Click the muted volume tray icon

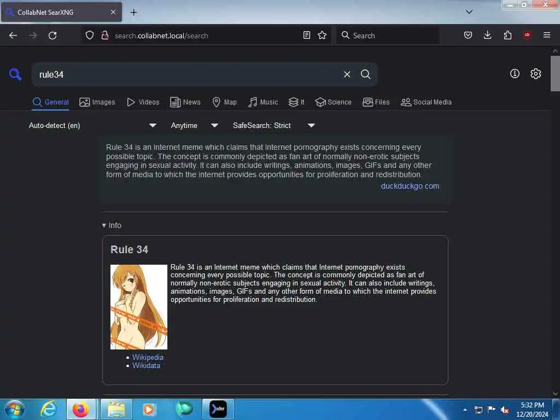(x=505, y=410)
